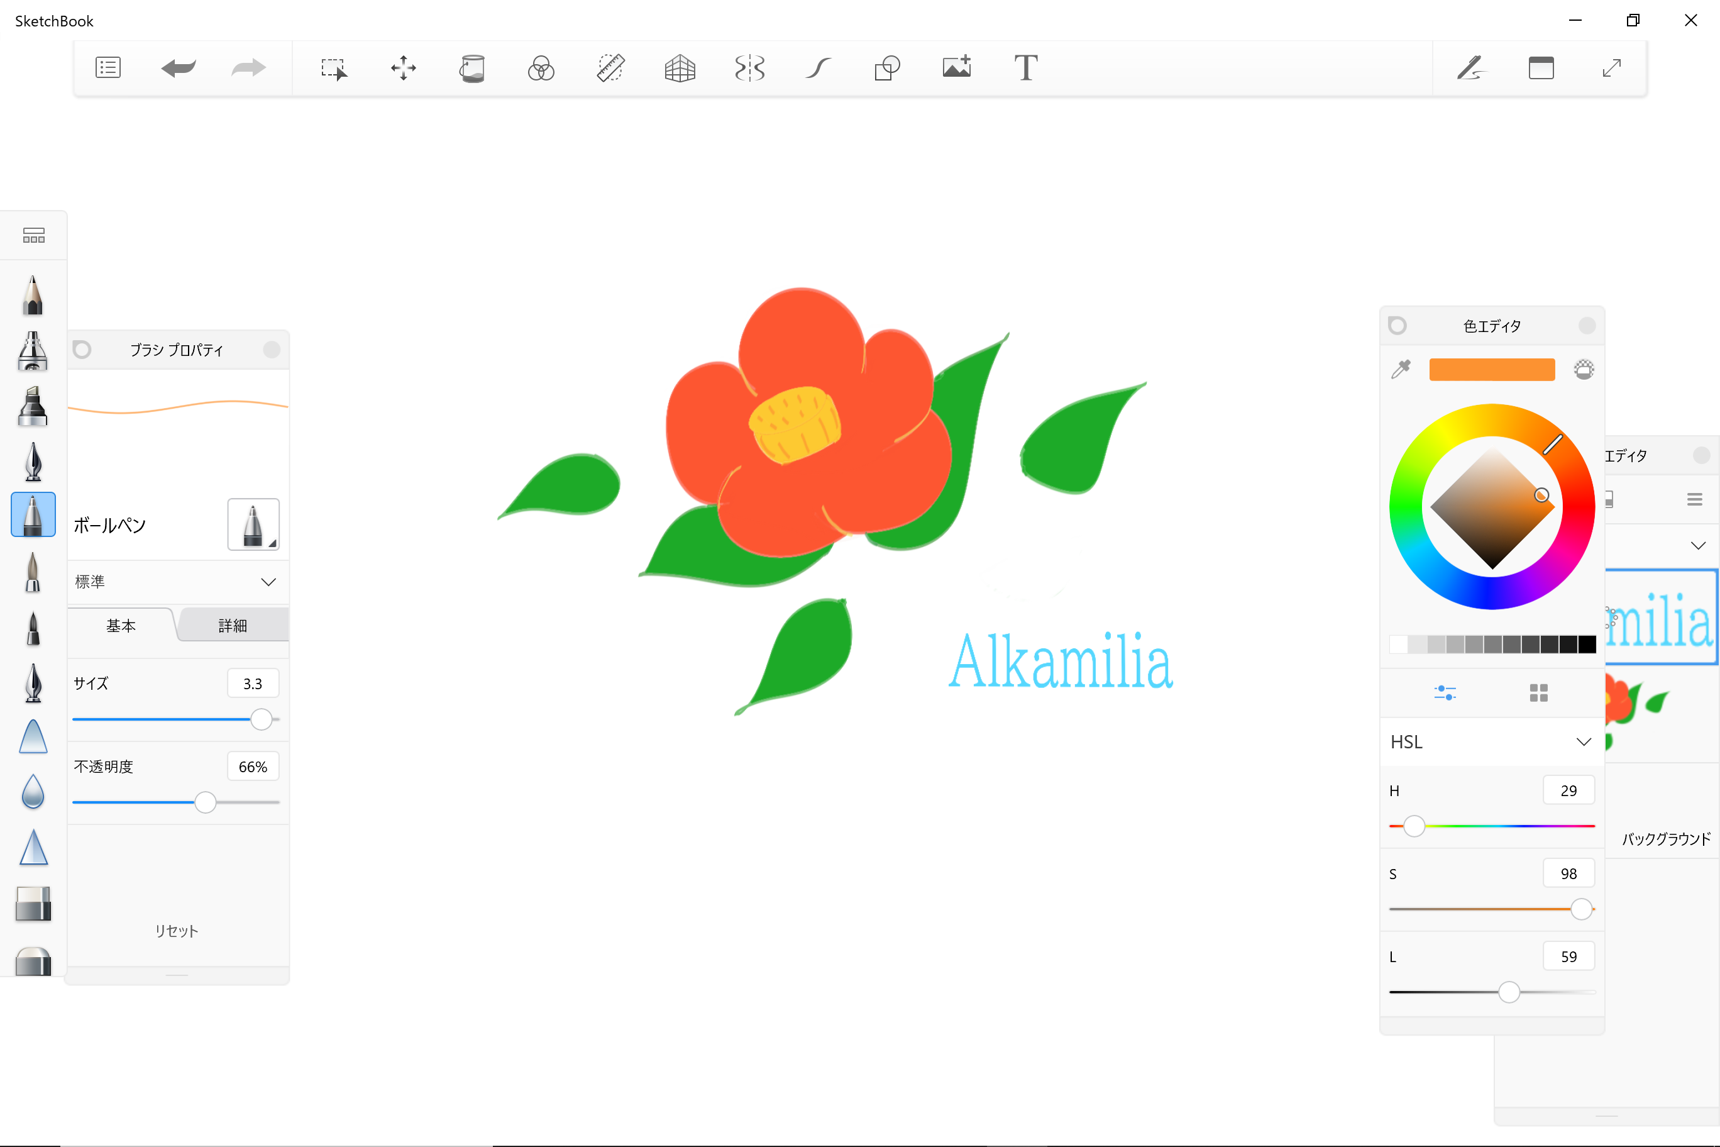Click the S saturation slider handle
This screenshot has width=1720, height=1147.
(1581, 909)
